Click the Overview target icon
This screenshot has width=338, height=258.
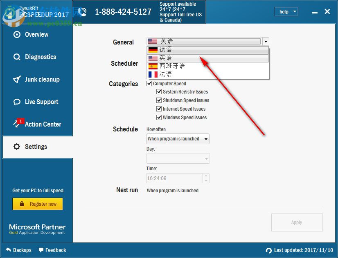(x=17, y=35)
